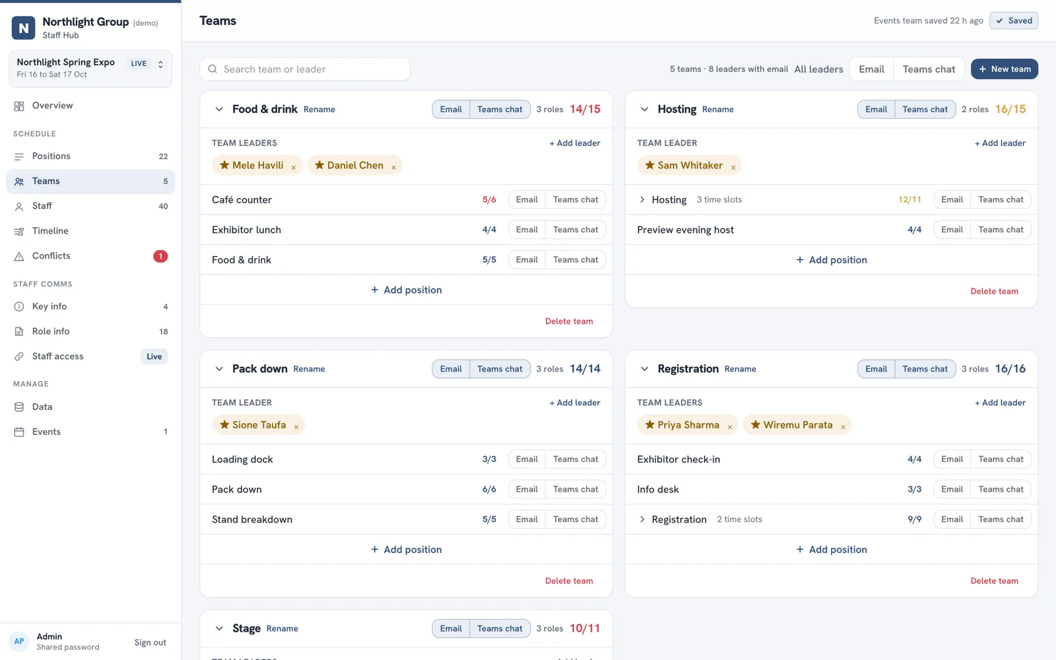Image resolution: width=1056 pixels, height=660 pixels.
Task: Choose Email for Info desk row
Action: (952, 490)
